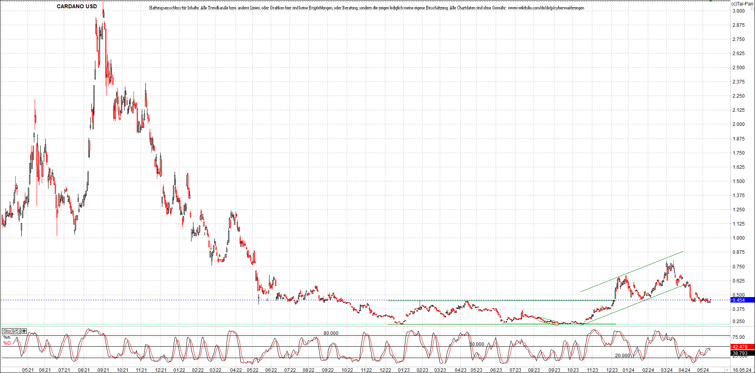Click the 2.000 price axis label
Screen dimensions: 755x373
pyautogui.click(x=738, y=124)
